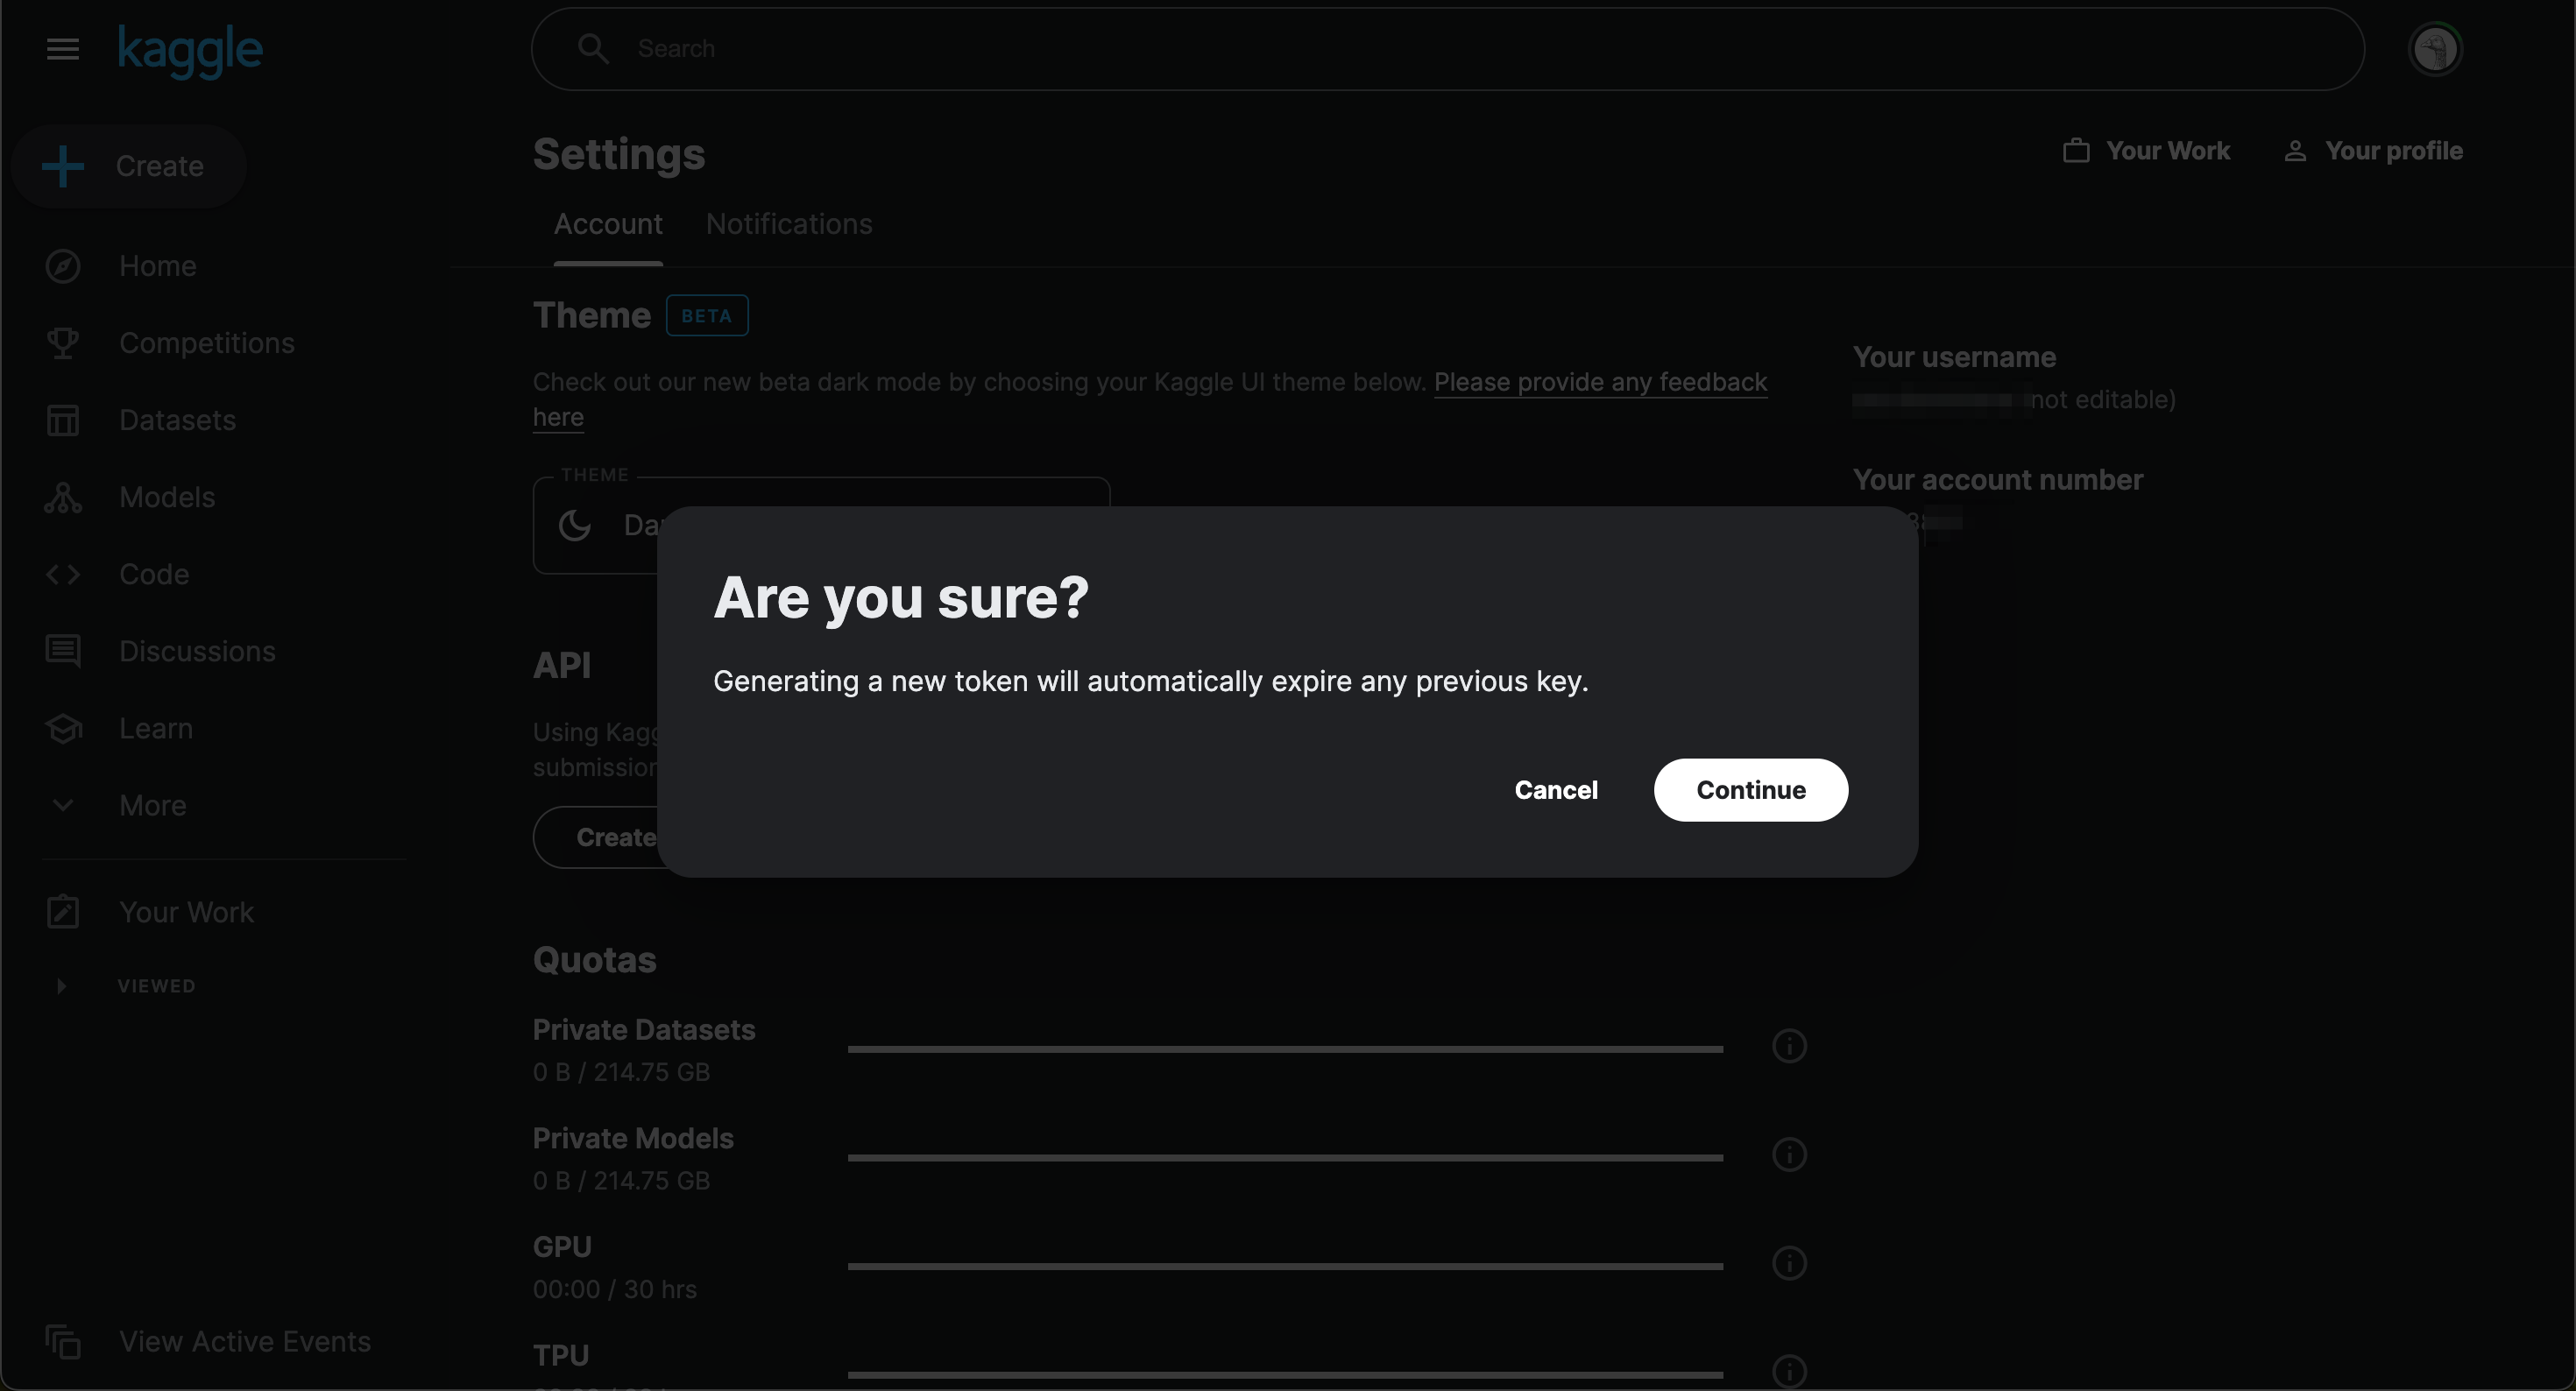Screen dimensions: 2576x1391
Task: Open the Learn graduation cap icon
Action: pos(63,728)
